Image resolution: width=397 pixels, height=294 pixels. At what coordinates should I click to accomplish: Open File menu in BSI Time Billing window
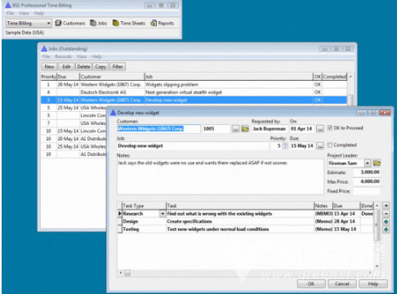pos(10,13)
